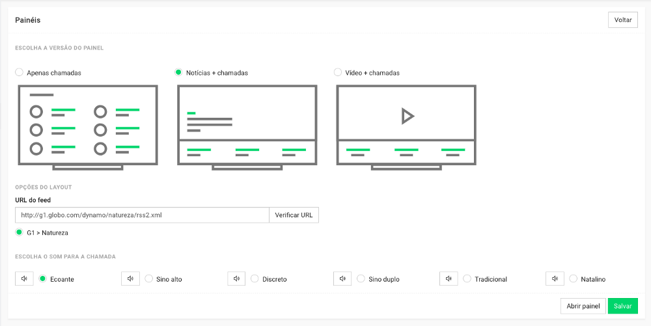Image resolution: width=651 pixels, height=326 pixels.
Task: Play the Sino duplo sound preview
Action: 342,278
